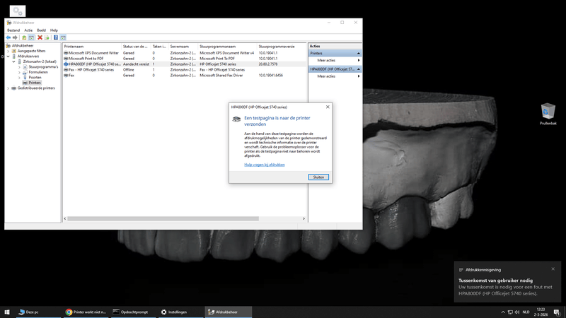Select the Microsoft XPS Document Writer printer row
566x318 pixels.
[x=185, y=53]
